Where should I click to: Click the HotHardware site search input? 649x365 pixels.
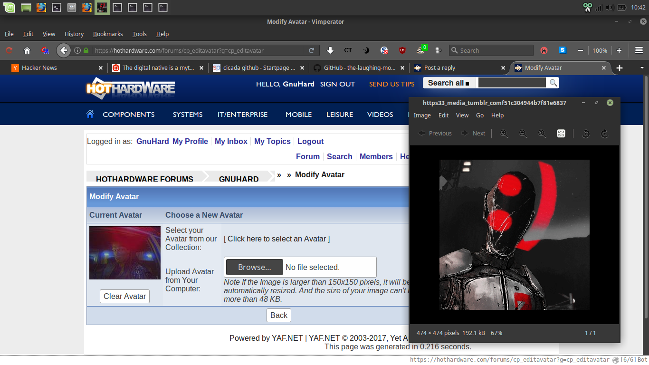(x=512, y=83)
